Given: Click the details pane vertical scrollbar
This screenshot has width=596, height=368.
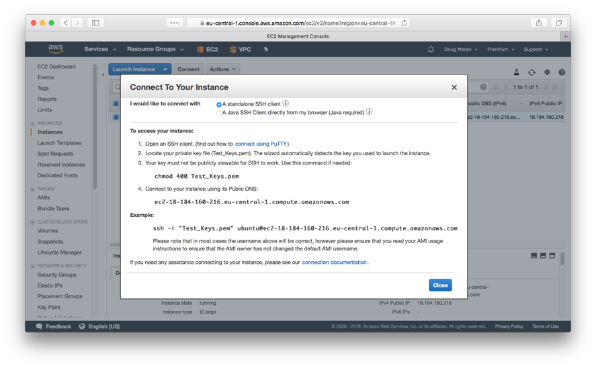Looking at the screenshot, I should pyautogui.click(x=562, y=259).
